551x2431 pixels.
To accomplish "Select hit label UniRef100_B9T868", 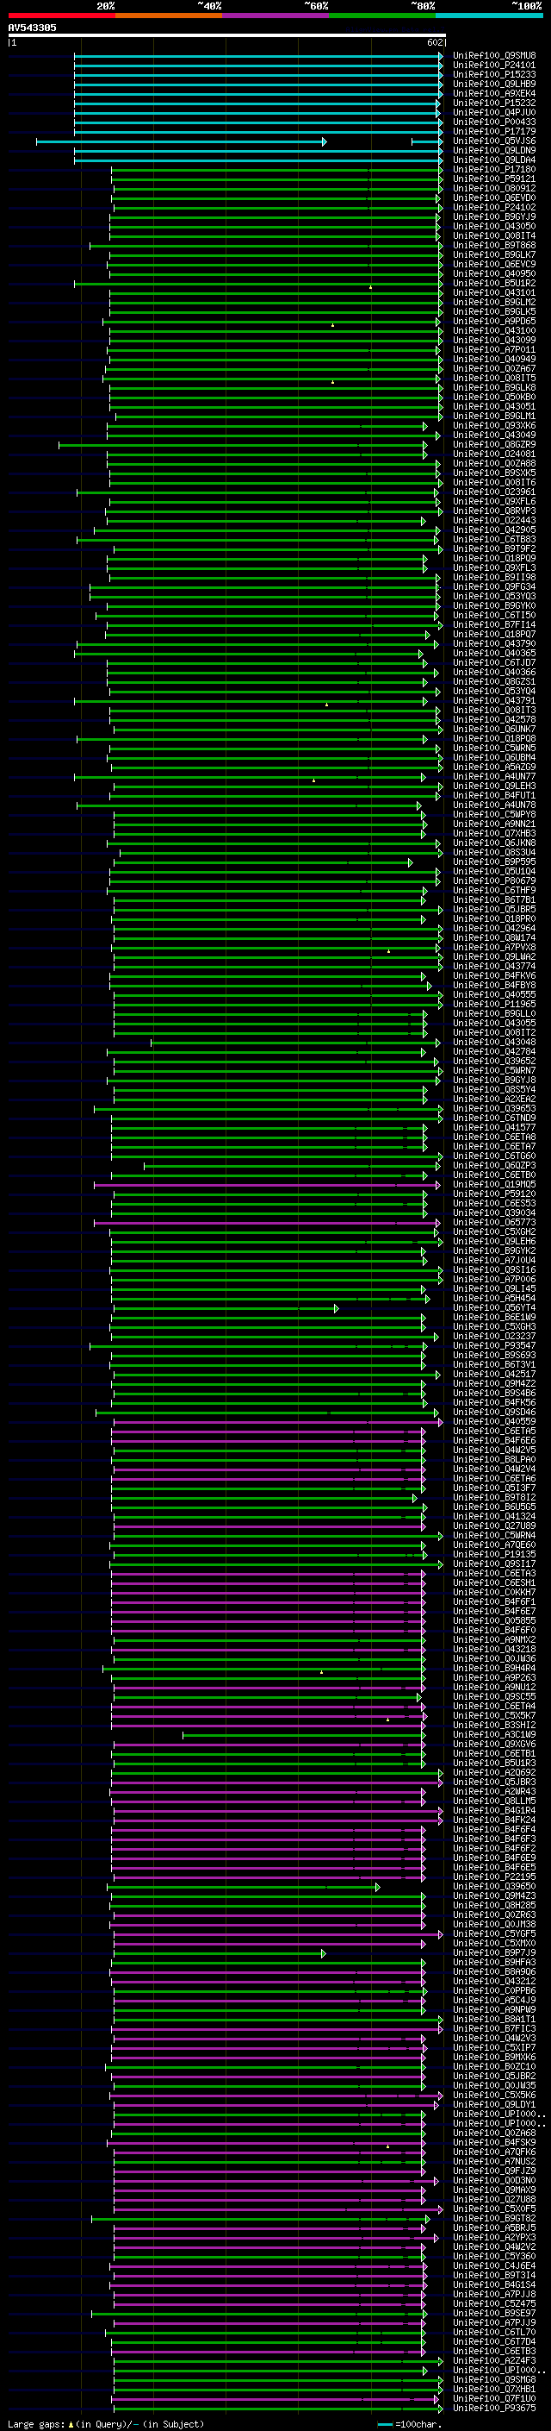I will click(x=493, y=246).
